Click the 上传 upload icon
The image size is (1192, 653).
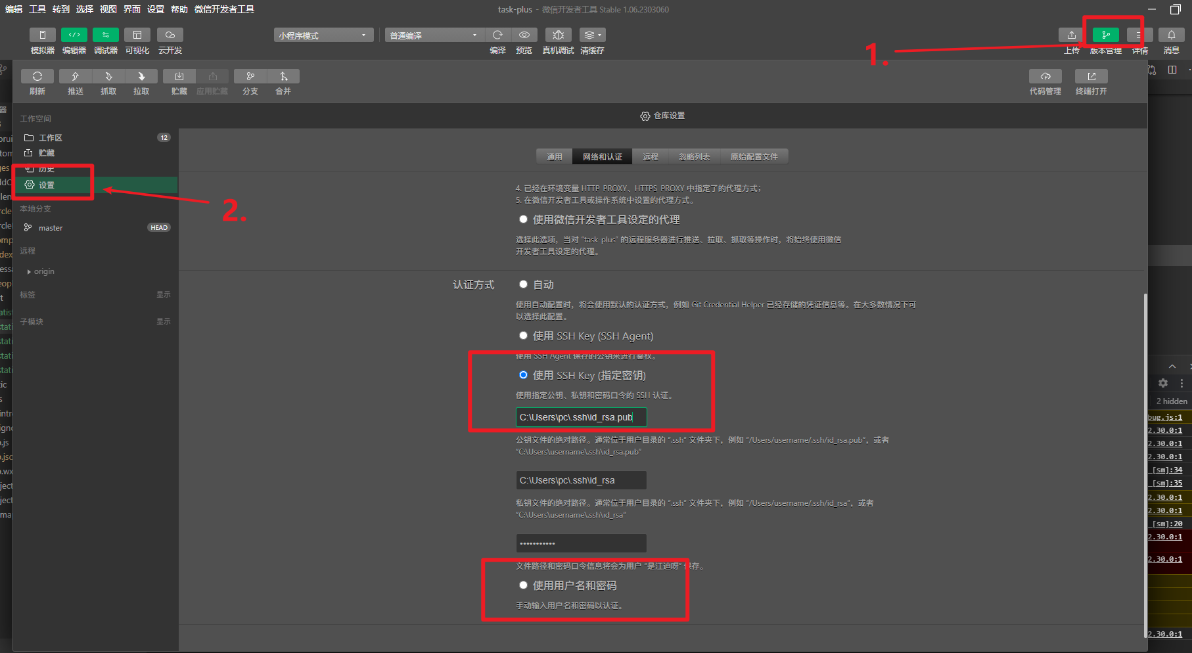[x=1072, y=35]
